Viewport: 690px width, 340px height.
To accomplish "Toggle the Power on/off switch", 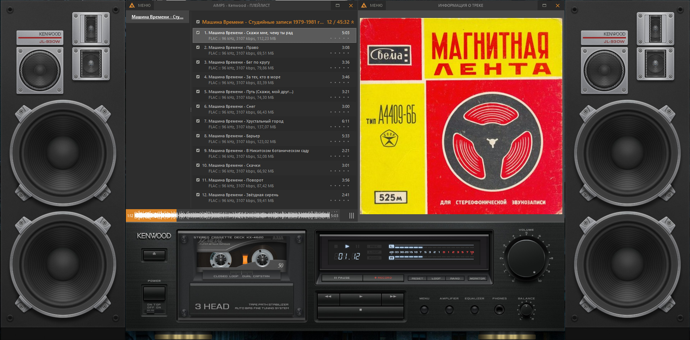I will click(x=154, y=294).
